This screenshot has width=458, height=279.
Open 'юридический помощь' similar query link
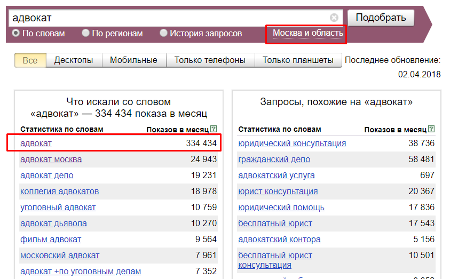tap(281, 208)
